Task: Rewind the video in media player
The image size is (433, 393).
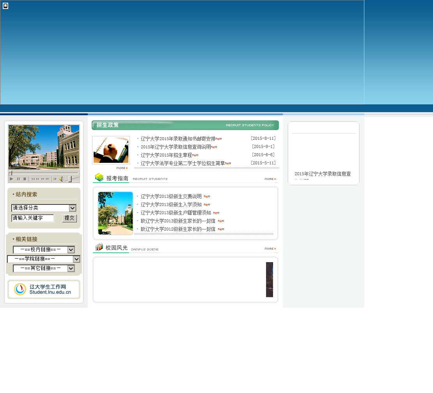Action: tap(37, 179)
